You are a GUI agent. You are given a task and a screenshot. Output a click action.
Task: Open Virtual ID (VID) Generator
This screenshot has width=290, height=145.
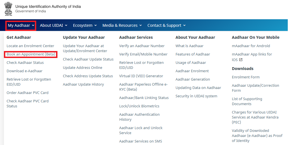pos(141,76)
